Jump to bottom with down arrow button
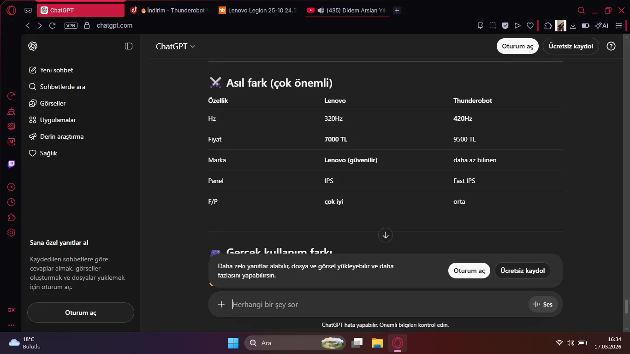Screen dimensions: 630x354 pos(386,235)
